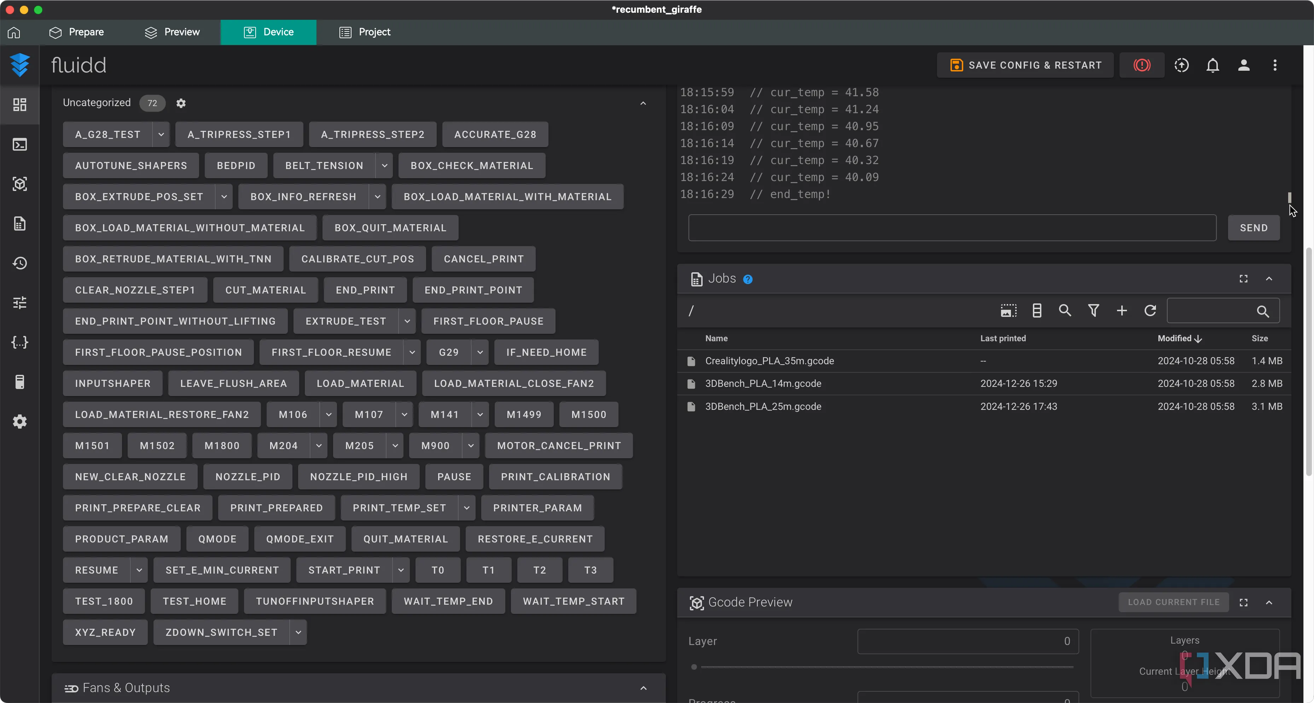This screenshot has height=703, width=1314.
Task: Click the console SEND button
Action: pos(1253,228)
